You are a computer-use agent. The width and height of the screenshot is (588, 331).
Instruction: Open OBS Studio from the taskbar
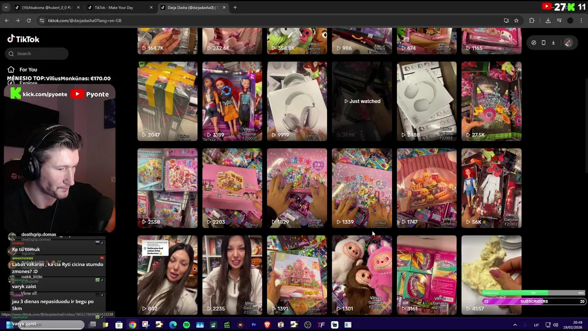[308, 325]
